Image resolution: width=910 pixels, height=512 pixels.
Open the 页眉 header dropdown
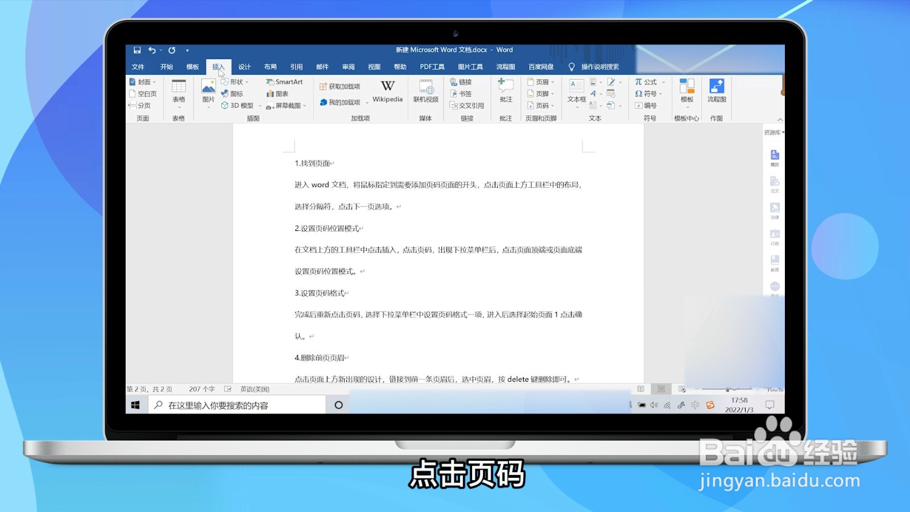tap(540, 82)
